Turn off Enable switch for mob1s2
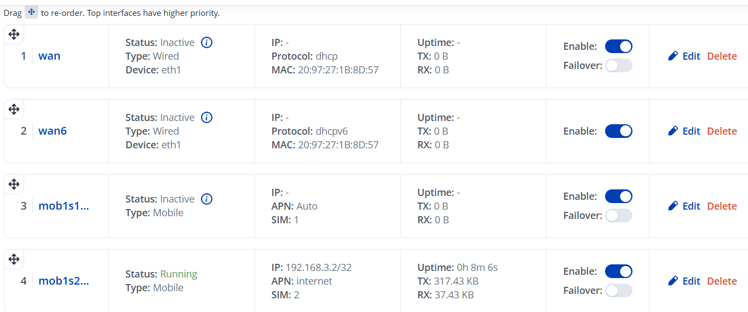This screenshot has width=748, height=312. (618, 271)
